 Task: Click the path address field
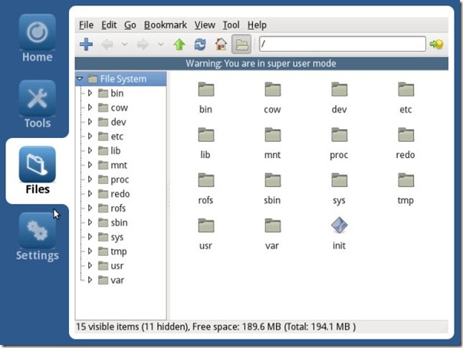pyautogui.click(x=342, y=44)
